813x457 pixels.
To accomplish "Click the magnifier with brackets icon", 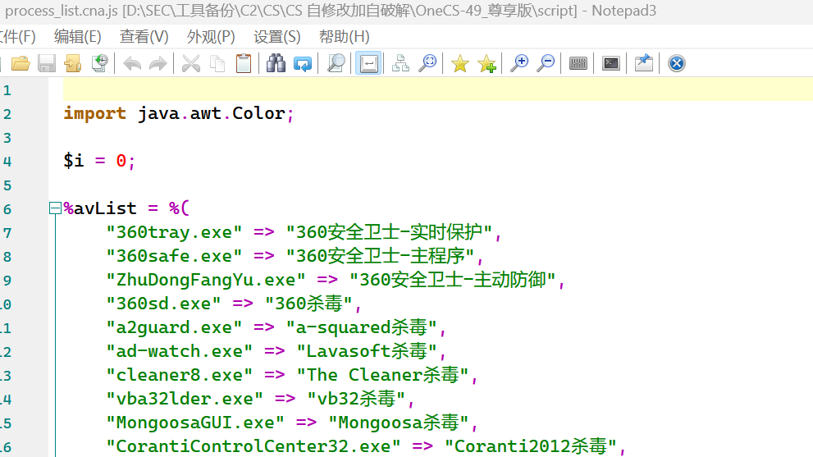I will pyautogui.click(x=427, y=63).
